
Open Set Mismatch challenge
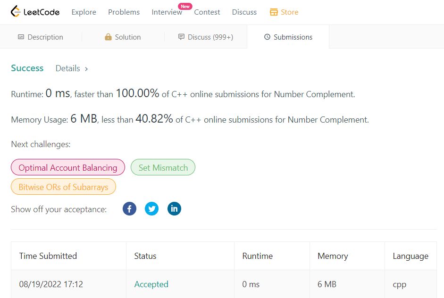(x=163, y=167)
